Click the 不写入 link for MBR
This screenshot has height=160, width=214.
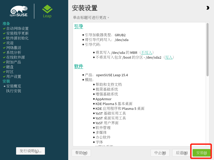(147, 53)
